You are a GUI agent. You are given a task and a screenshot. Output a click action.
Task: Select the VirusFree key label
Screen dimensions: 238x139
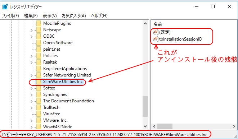[51, 114]
